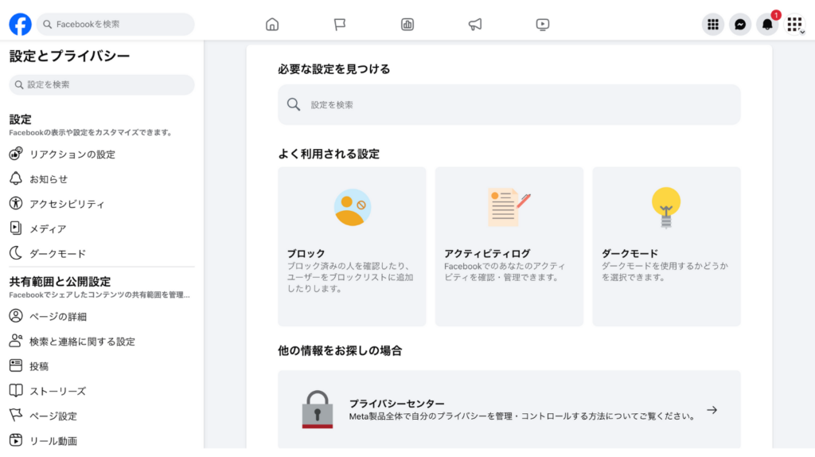Click the 検索と連絡に関する設定 icon
815x457 pixels.
pyautogui.click(x=16, y=341)
